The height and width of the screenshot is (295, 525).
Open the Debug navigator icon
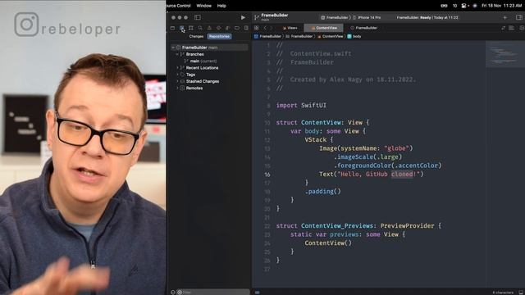[x=228, y=28]
